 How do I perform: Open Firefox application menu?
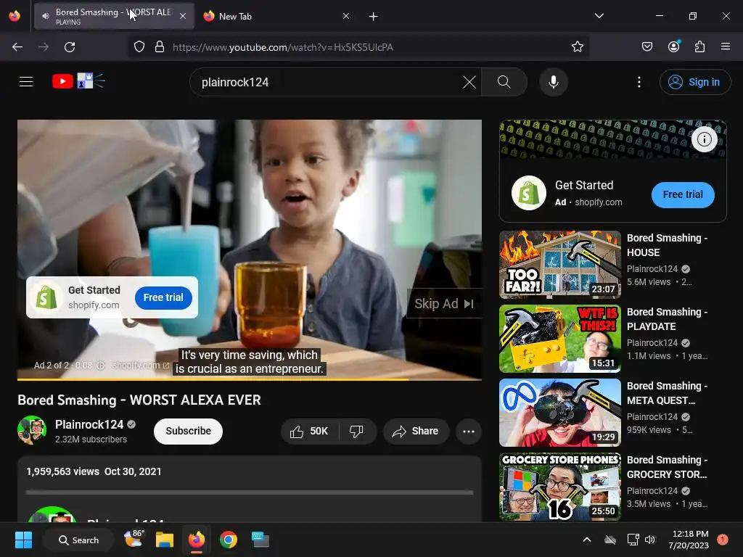coord(726,46)
